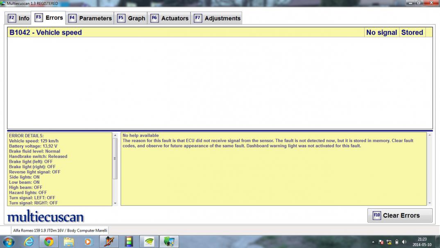Click 'Brake light (left): OFF' line

[31, 162]
